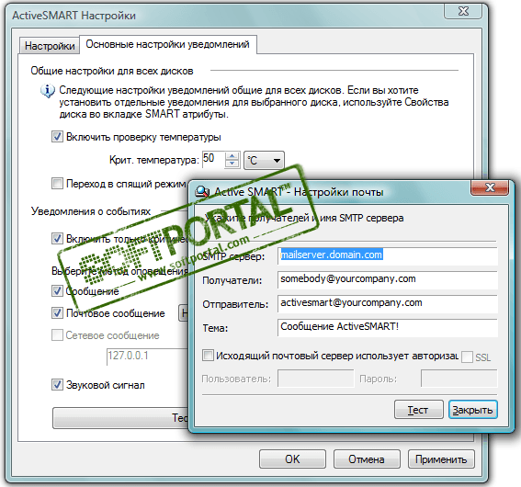Image resolution: width=521 pixels, height=487 pixels.
Task: Click the info icon beside notification description
Action: (48, 90)
